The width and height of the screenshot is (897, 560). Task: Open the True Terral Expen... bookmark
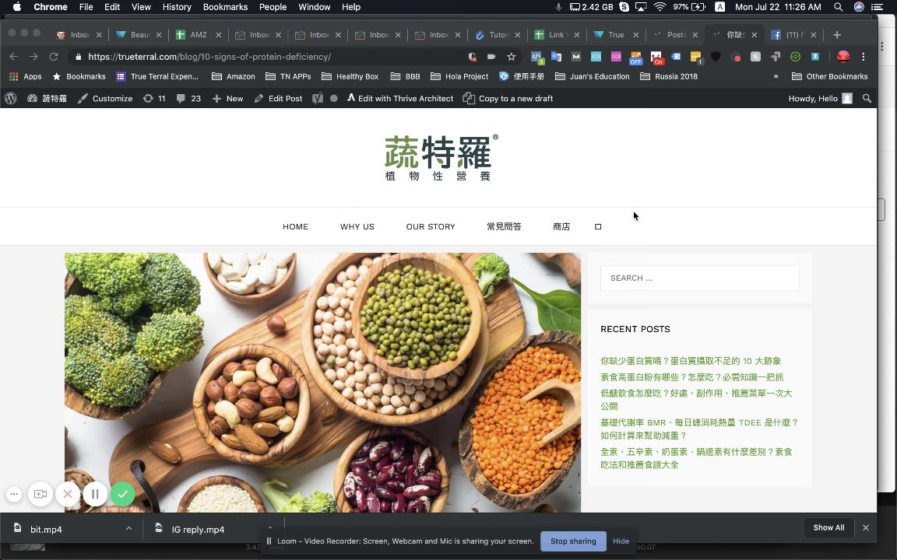point(157,76)
